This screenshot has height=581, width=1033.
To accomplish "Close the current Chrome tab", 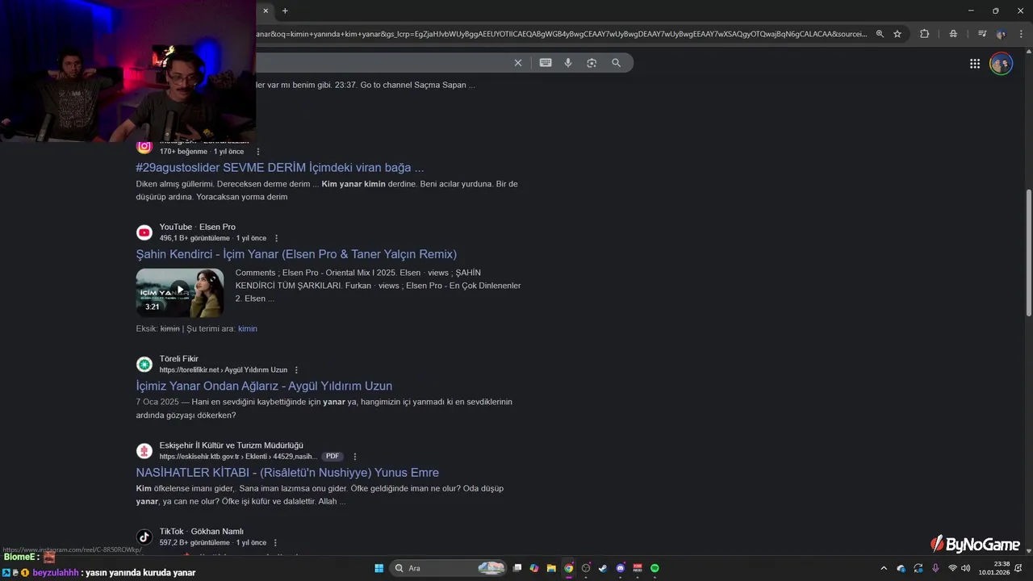I will pyautogui.click(x=266, y=10).
